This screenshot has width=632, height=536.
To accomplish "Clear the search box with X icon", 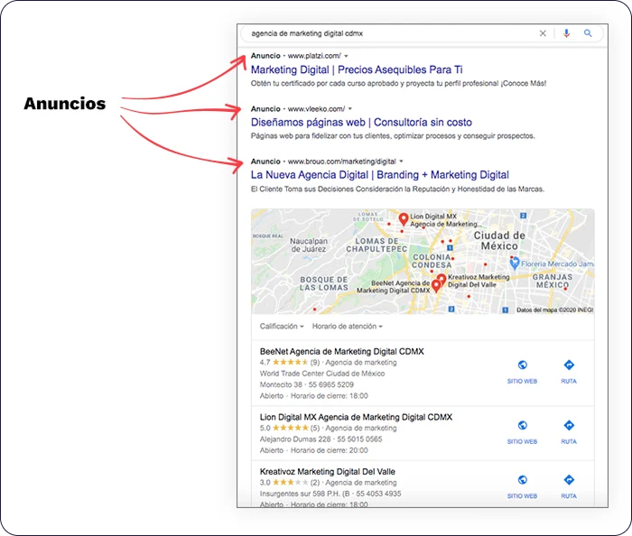I will coord(543,33).
